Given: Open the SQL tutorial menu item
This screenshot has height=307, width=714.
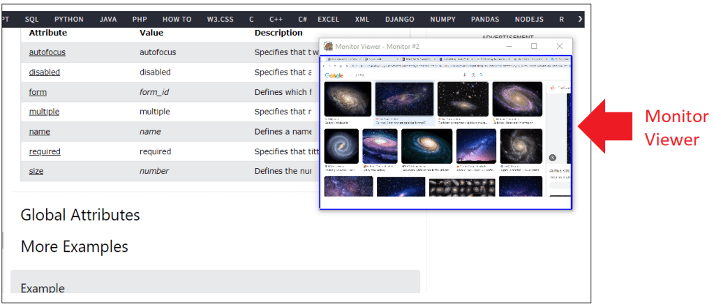Looking at the screenshot, I should pyautogui.click(x=31, y=19).
